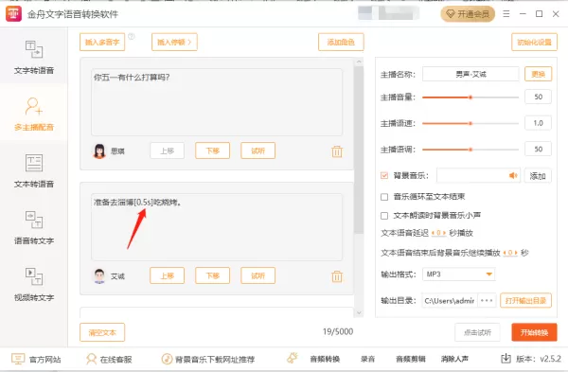This screenshot has width=568, height=372.
Task: Open the 录音 tool link
Action: pos(367,359)
